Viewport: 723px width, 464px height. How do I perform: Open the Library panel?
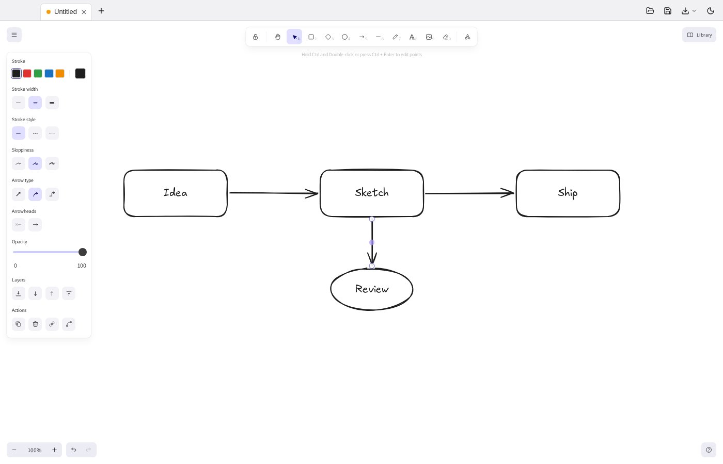pos(699,35)
